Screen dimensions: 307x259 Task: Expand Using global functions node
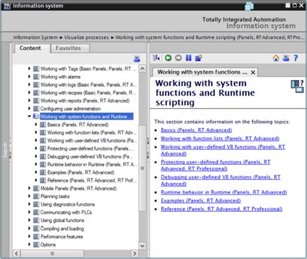[29, 220]
